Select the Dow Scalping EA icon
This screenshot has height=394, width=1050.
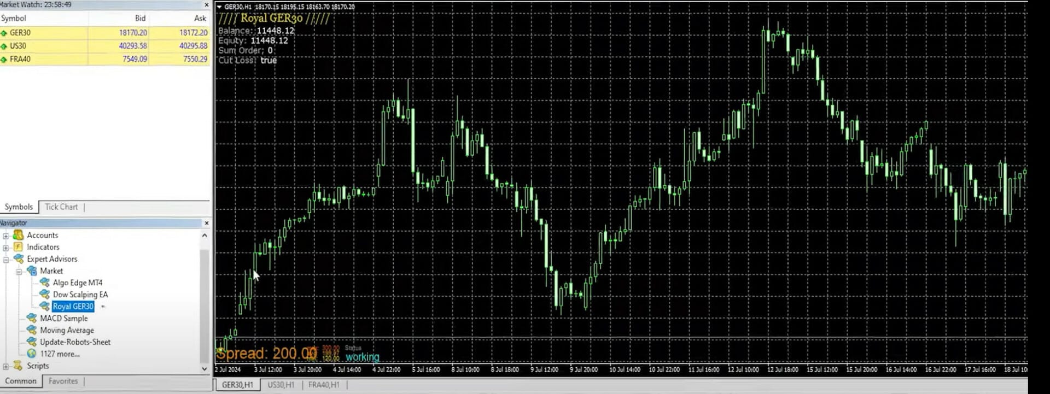[45, 295]
